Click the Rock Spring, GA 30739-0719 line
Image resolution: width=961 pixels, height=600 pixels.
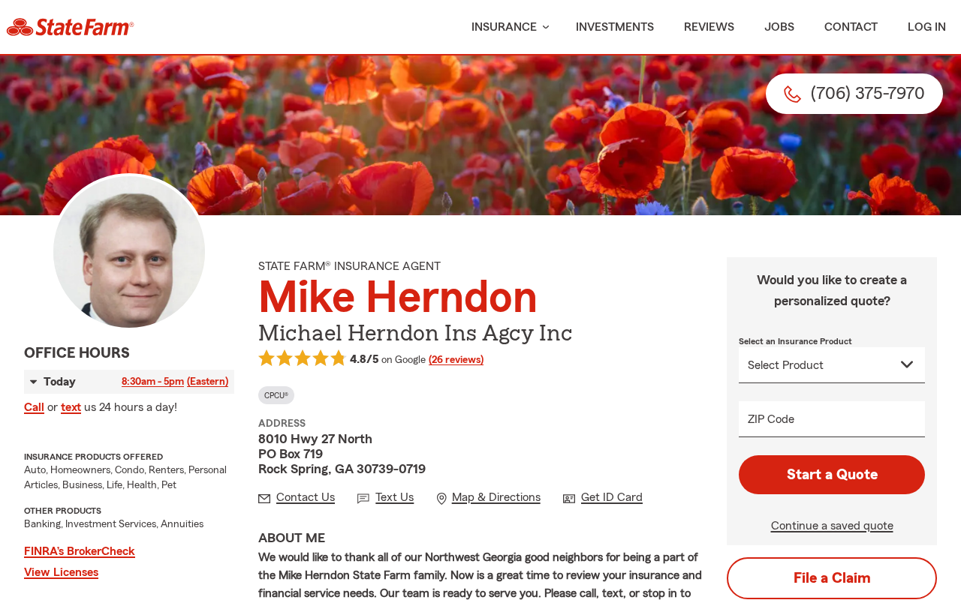pos(342,469)
